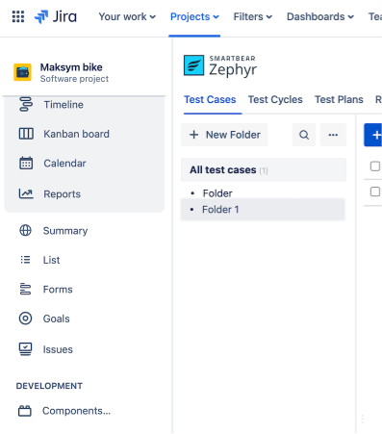382x434 pixels.
Task: Open the Zephyr search icon
Action: pos(304,135)
